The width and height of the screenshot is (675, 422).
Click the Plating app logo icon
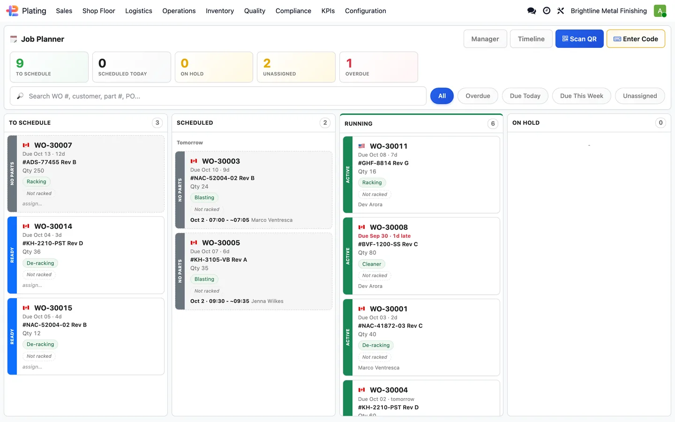[12, 11]
